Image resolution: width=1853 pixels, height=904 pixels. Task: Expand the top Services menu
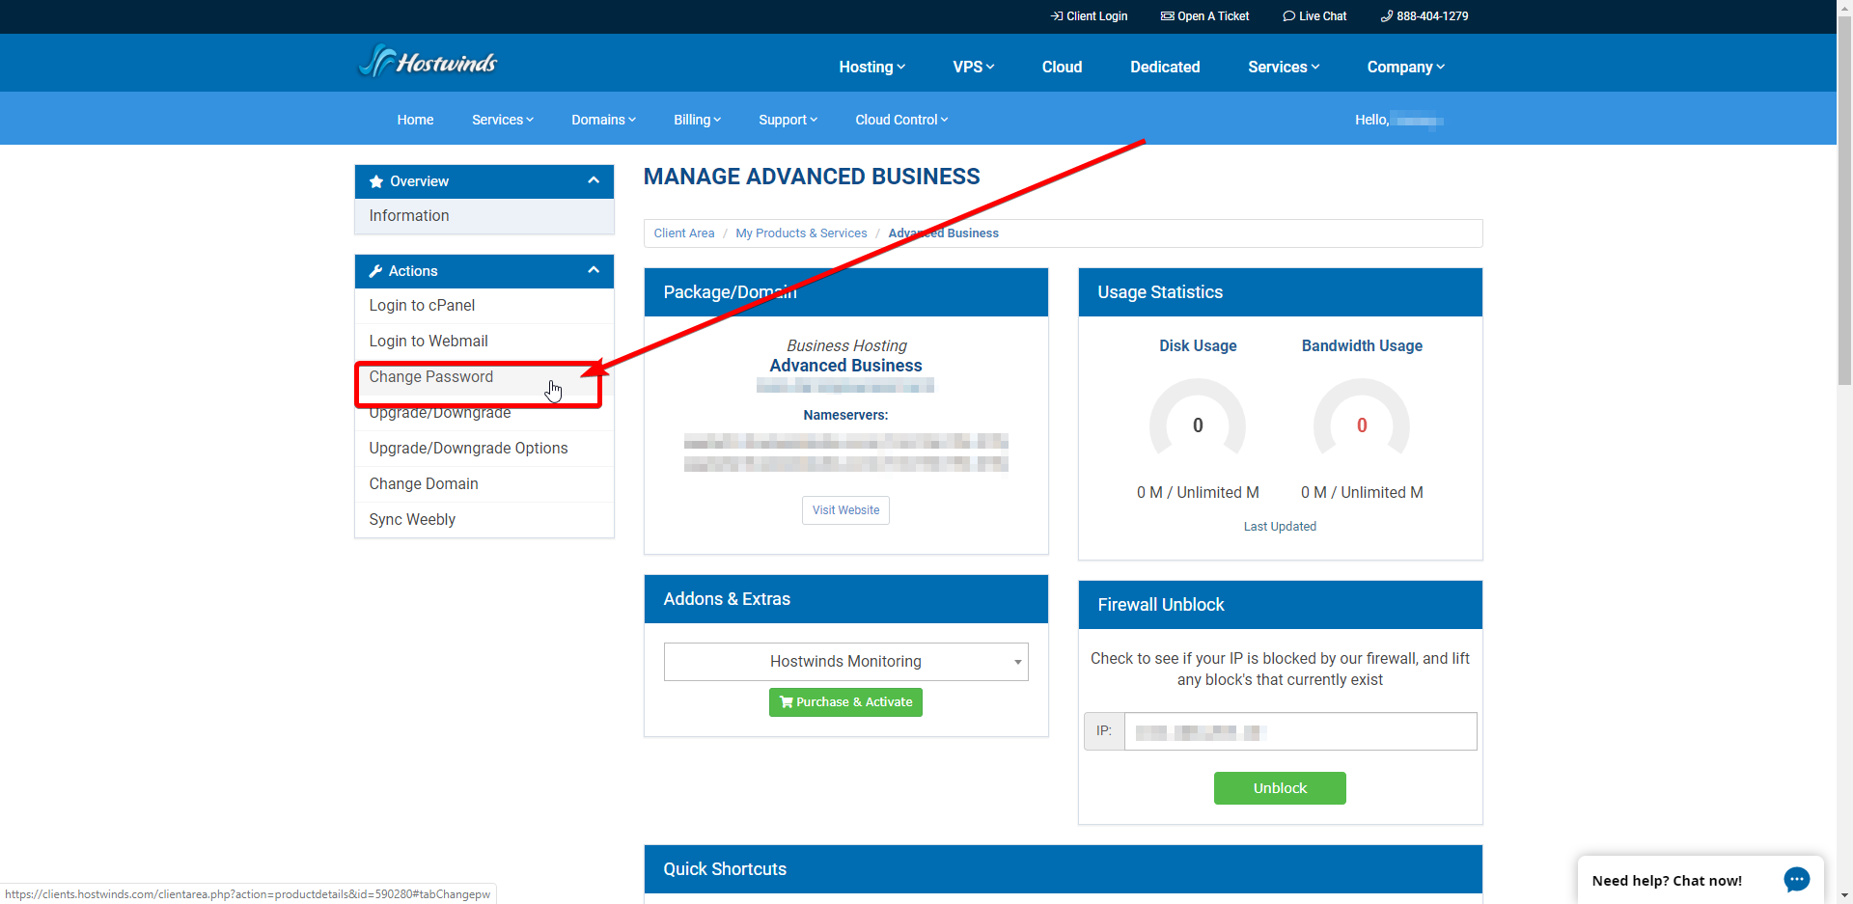click(x=1283, y=67)
